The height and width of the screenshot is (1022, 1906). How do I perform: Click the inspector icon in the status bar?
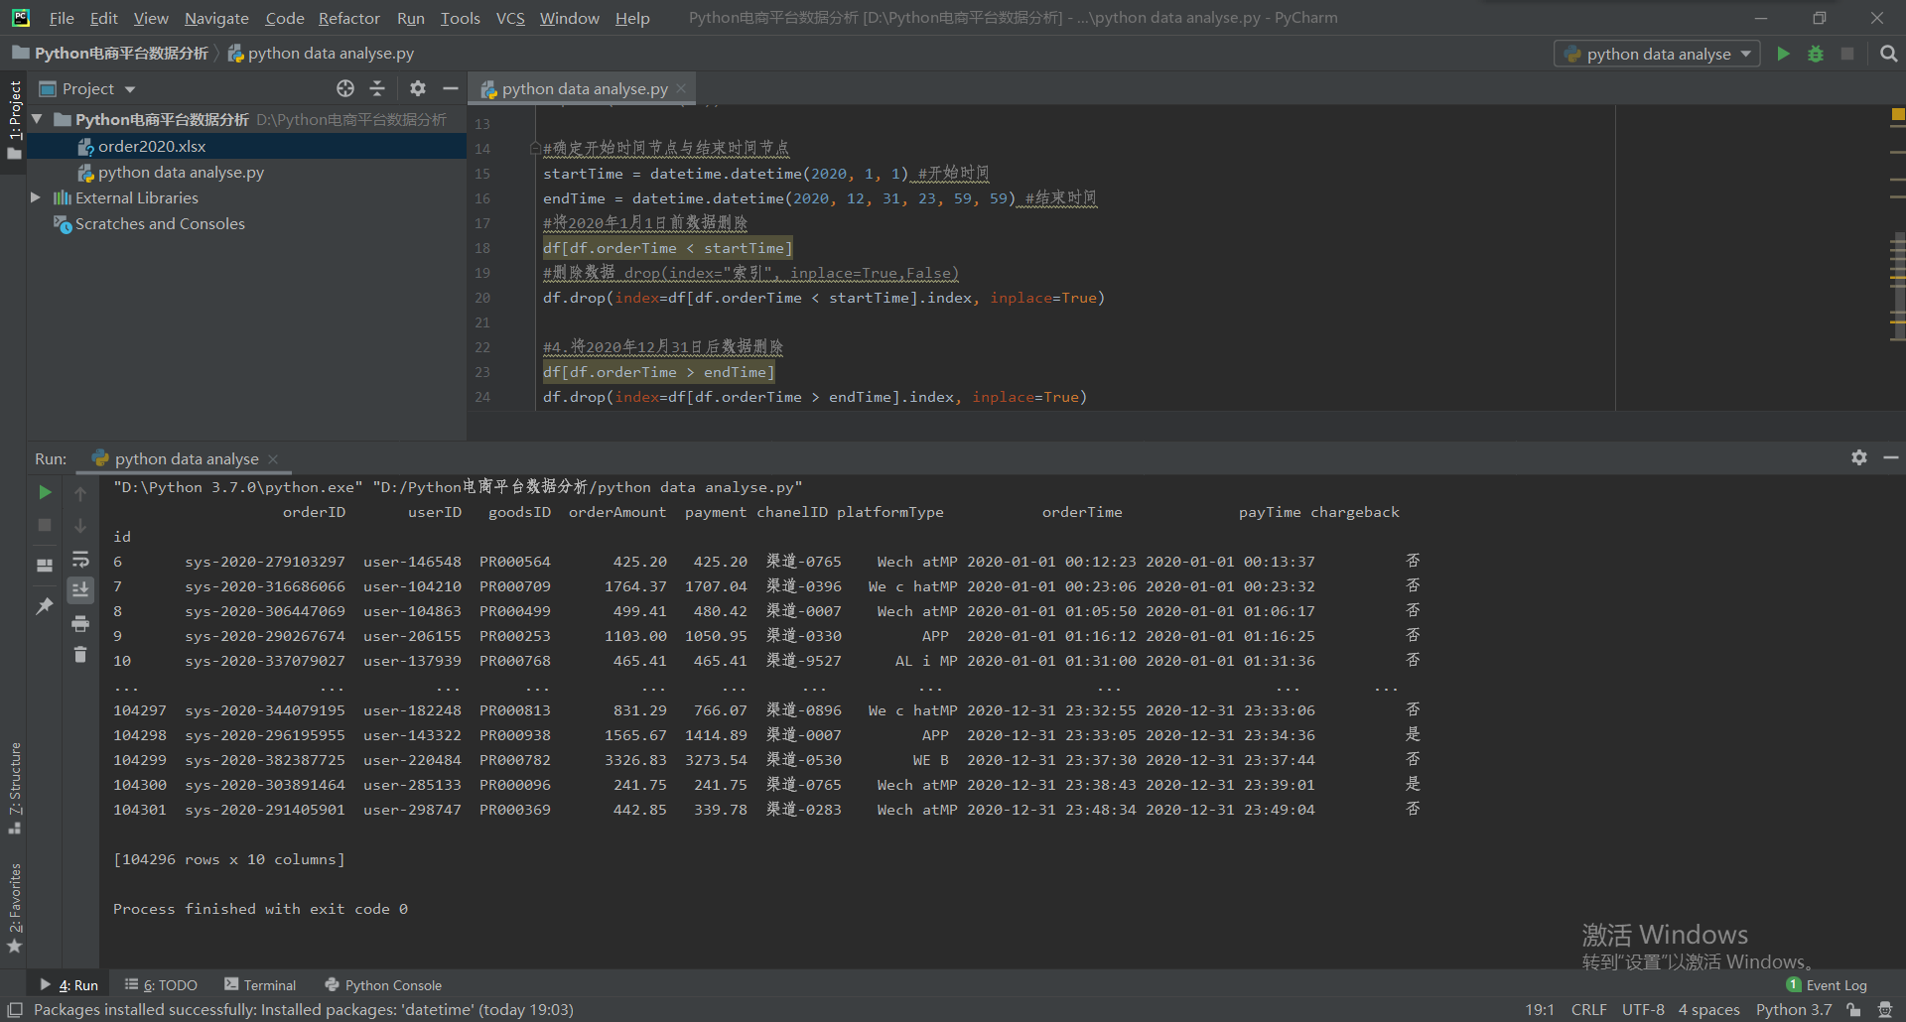click(1885, 1010)
